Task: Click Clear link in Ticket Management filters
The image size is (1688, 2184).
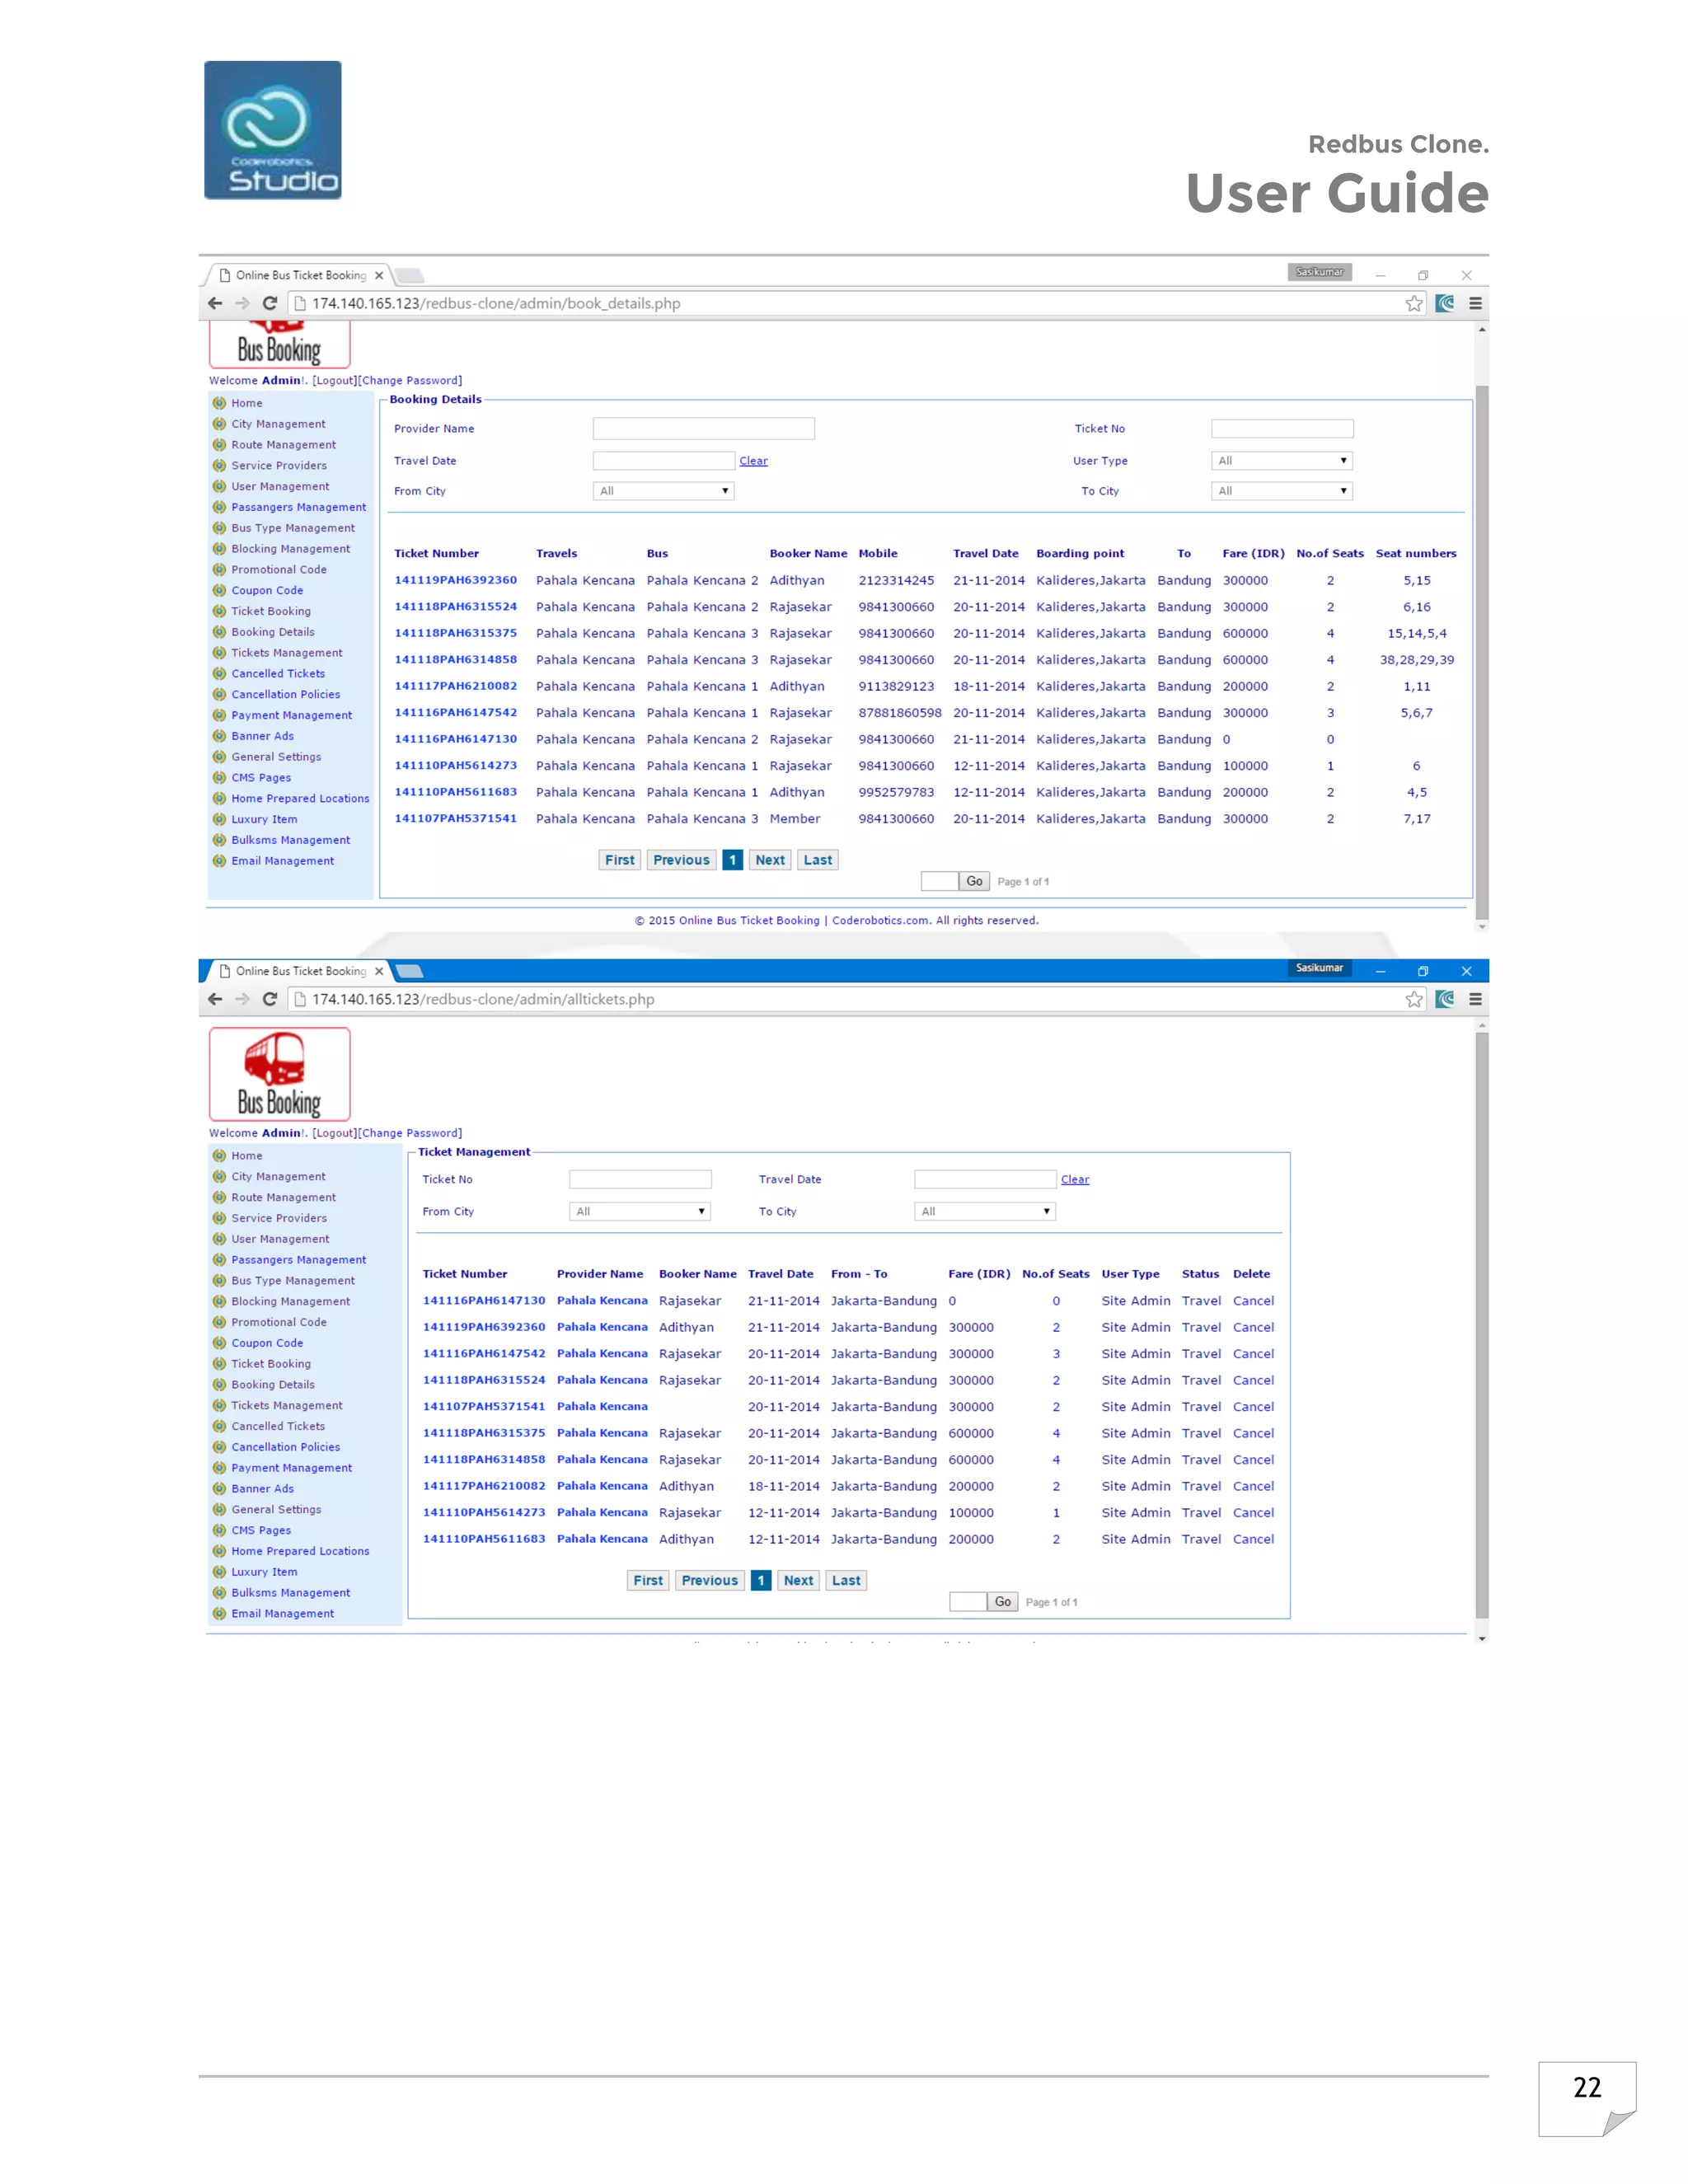Action: click(x=1075, y=1179)
